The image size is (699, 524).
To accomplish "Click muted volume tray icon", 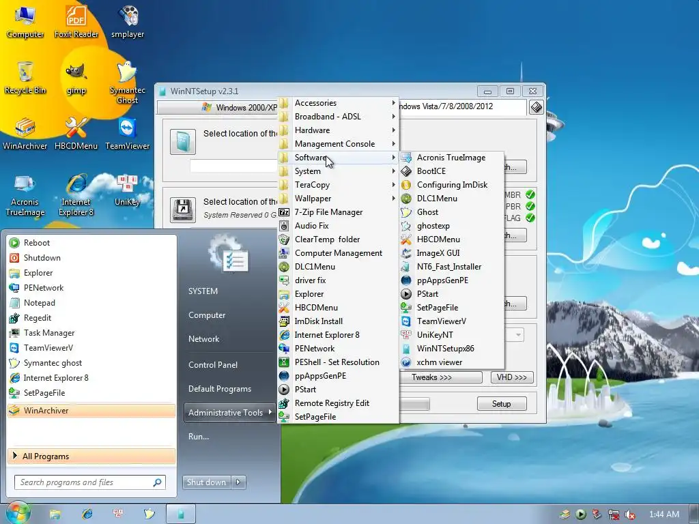I will (x=630, y=514).
